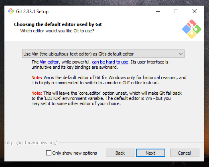Go back to the previous setup page
This screenshot has width=209, height=167.
pyautogui.click(x=120, y=153)
